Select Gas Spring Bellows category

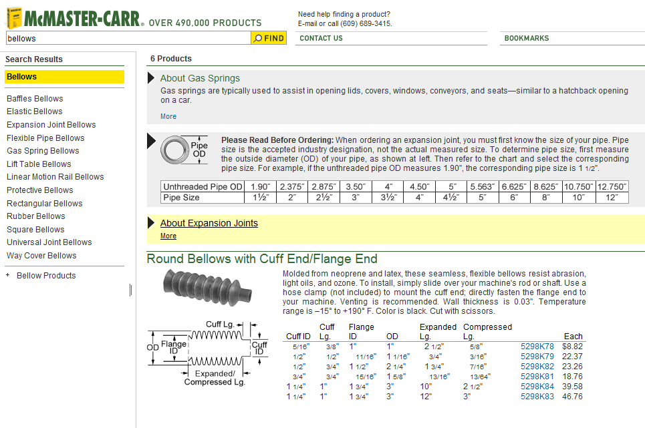(43, 151)
